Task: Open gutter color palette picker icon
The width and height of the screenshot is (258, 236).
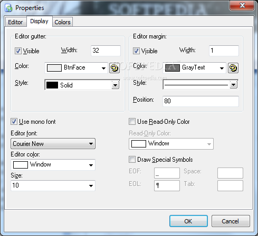Action: click(x=114, y=68)
